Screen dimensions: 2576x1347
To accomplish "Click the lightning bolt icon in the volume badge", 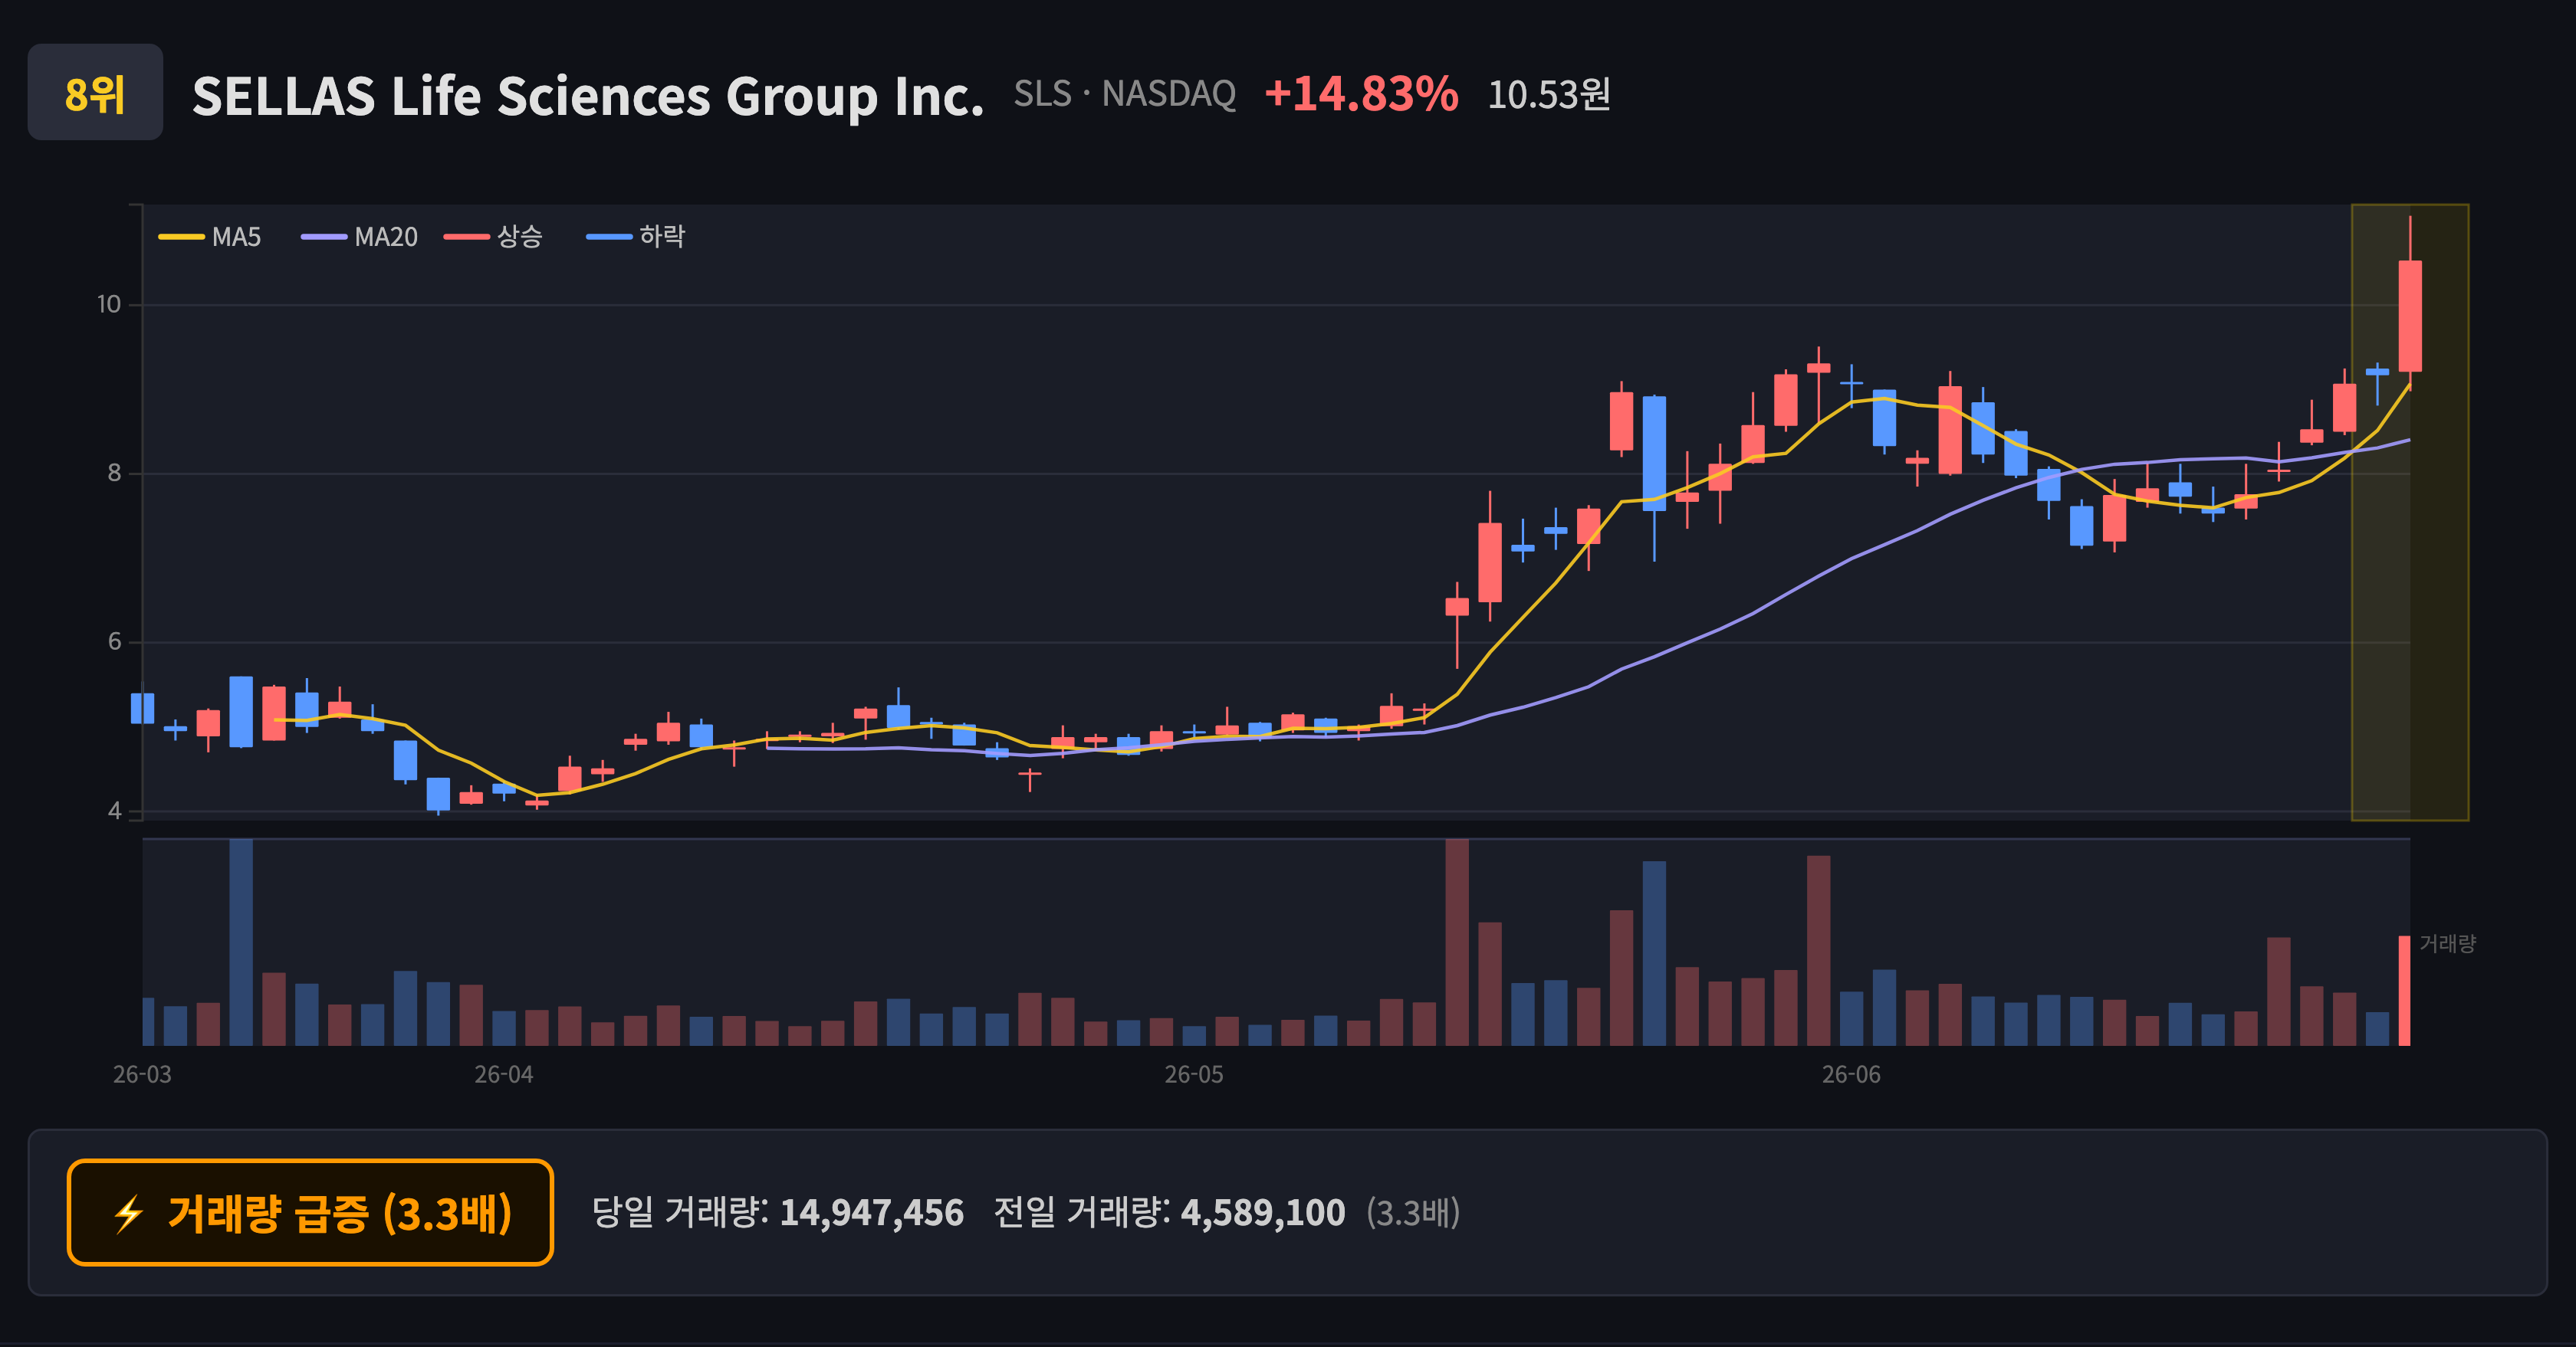I will click(x=128, y=1214).
